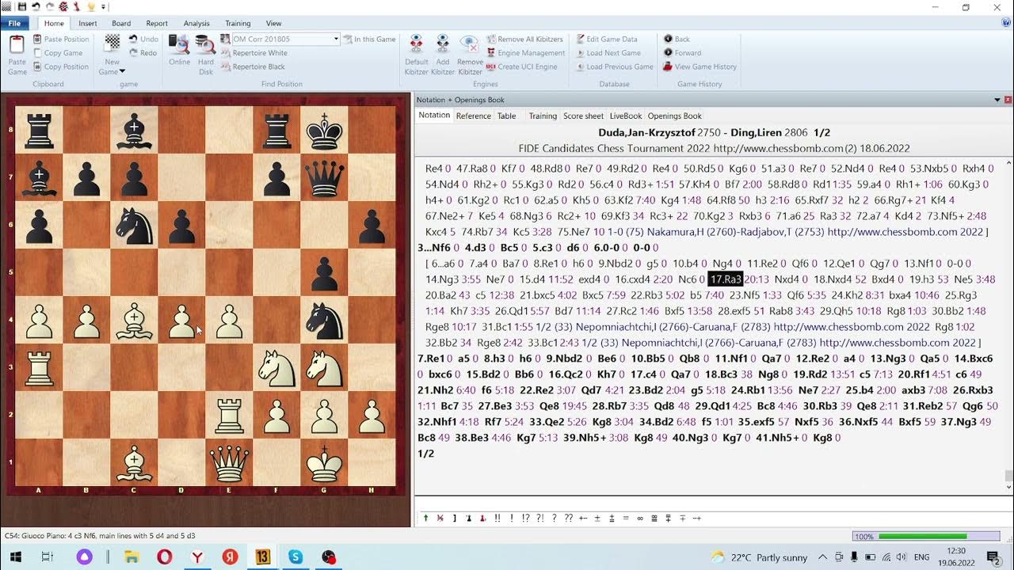Open Engine Management

525,53
